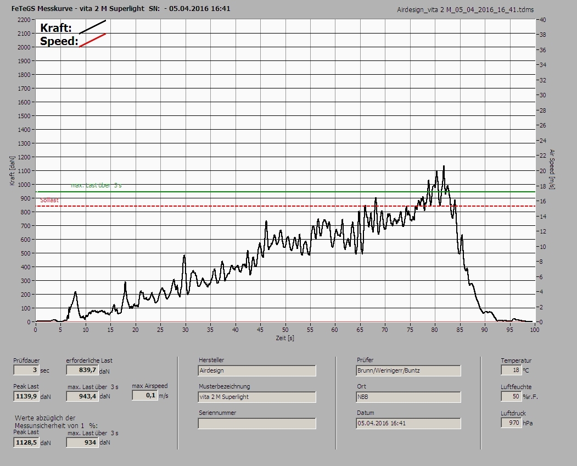Viewport: 577px width, 466px height.
Task: Click the Datum field 05.04.2016 16:41
Action: [x=408, y=423]
